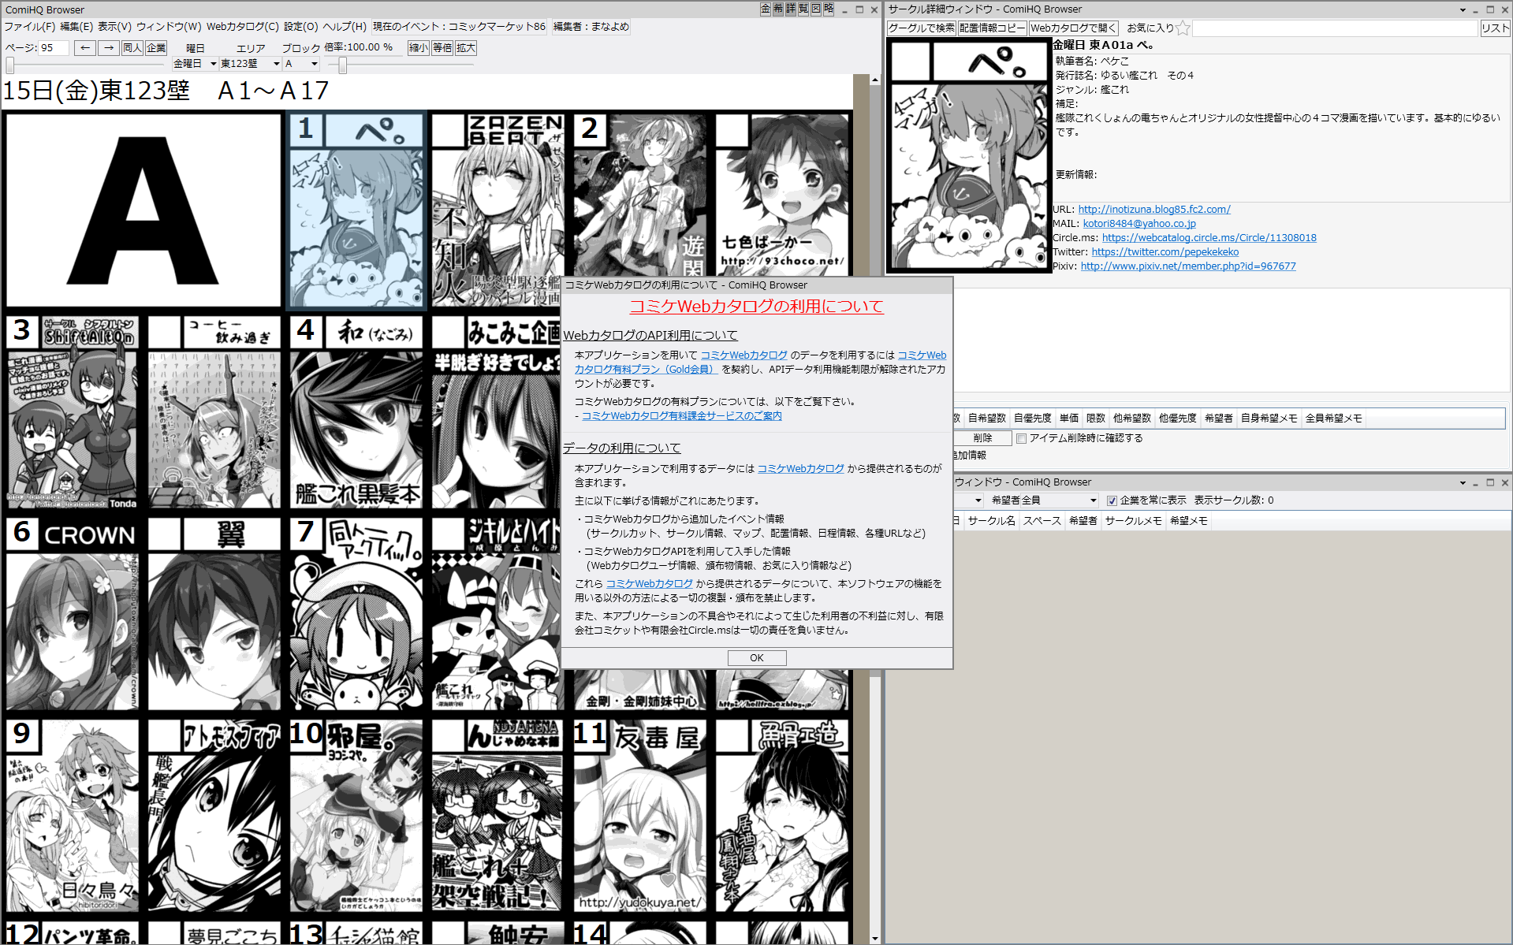Click the サークル名 column header
This screenshot has width=1513, height=945.
pyautogui.click(x=991, y=521)
